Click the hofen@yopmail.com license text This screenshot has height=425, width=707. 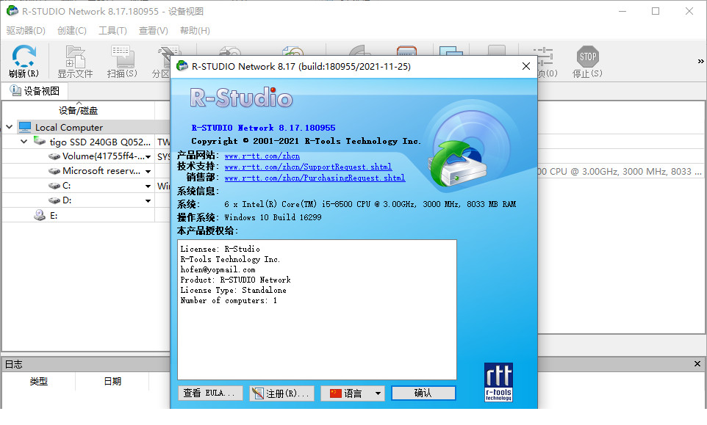(x=218, y=269)
